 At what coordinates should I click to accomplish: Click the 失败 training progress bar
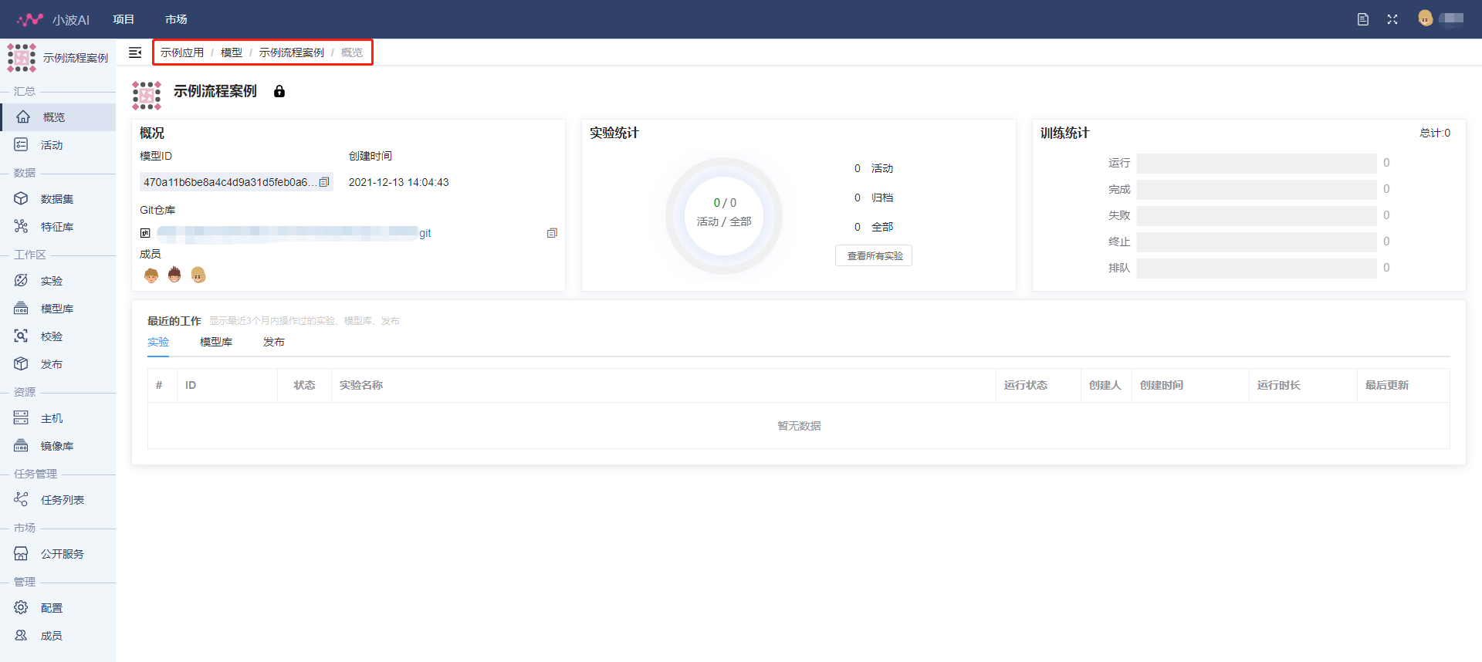[x=1257, y=215]
